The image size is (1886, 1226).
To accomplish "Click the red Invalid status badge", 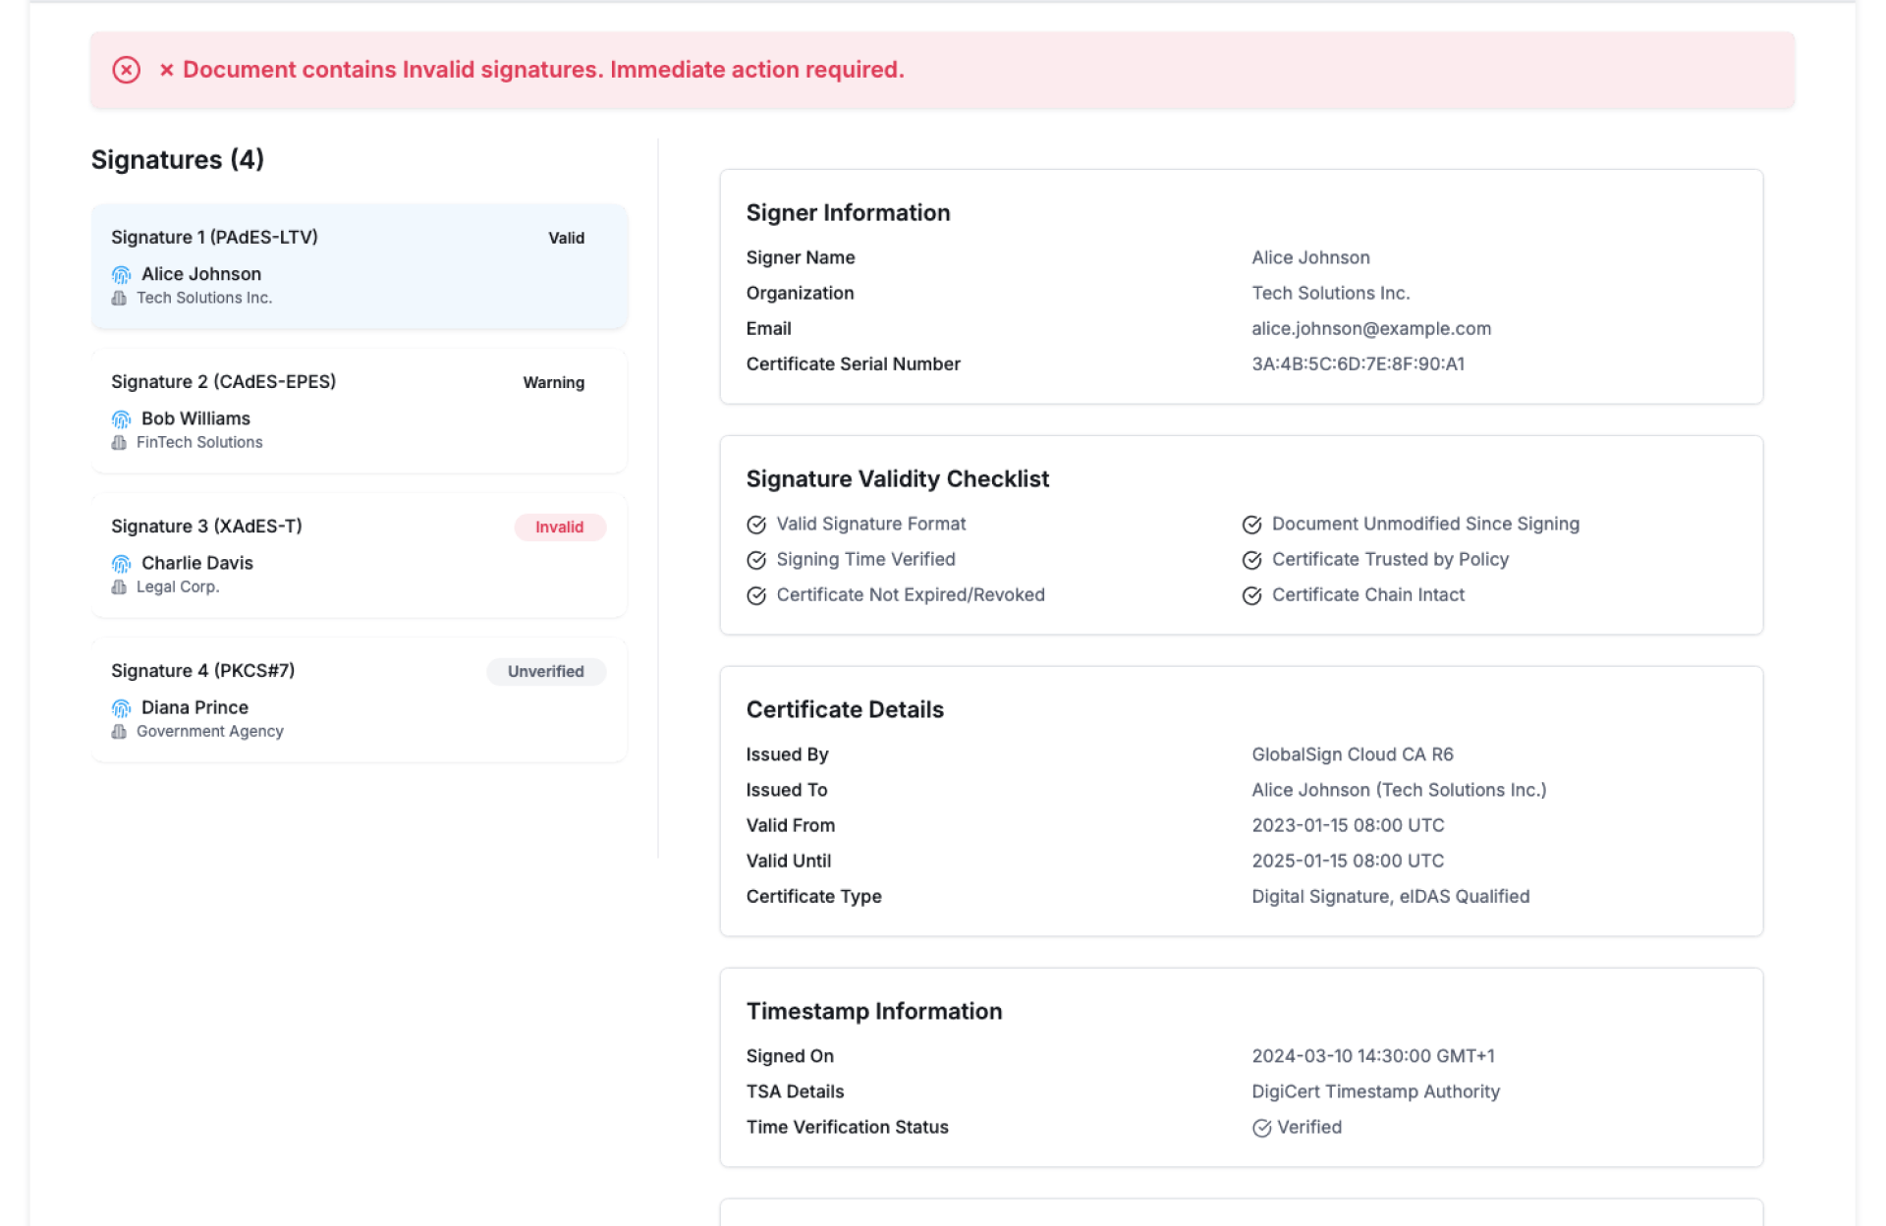I will coord(559,528).
